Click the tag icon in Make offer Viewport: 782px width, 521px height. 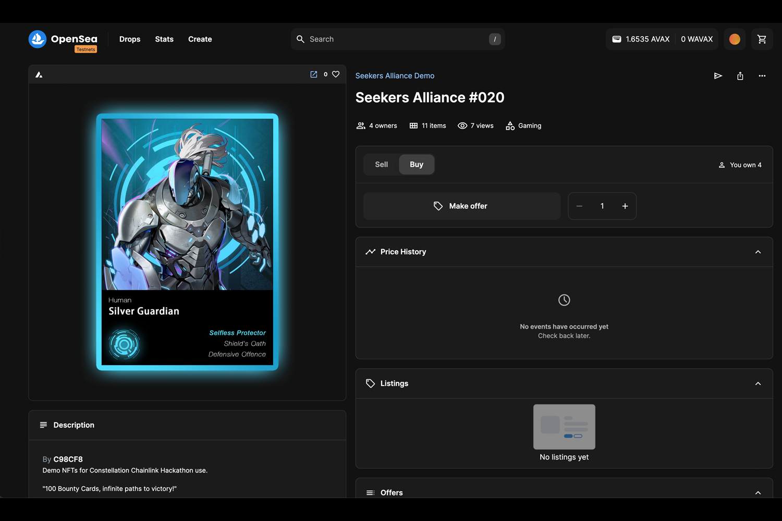(438, 206)
